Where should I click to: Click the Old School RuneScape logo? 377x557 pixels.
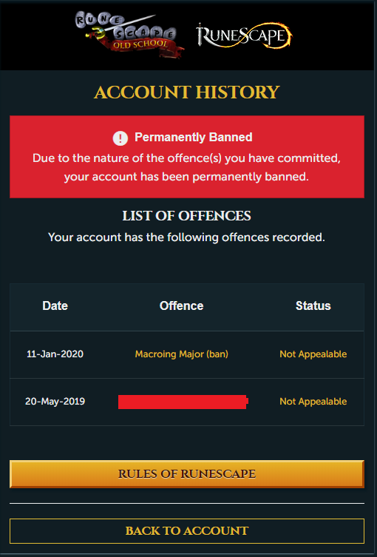click(129, 35)
